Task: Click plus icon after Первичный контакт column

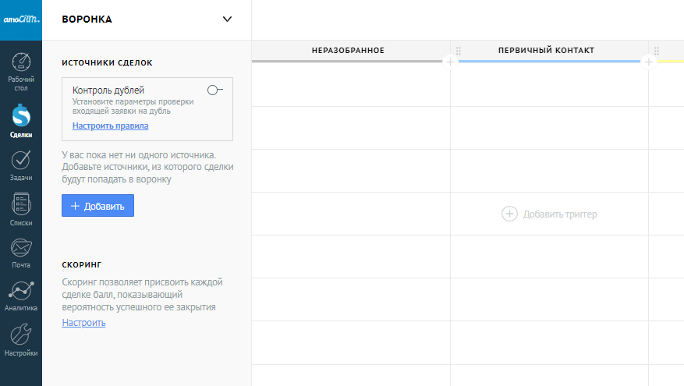Action: [x=648, y=62]
